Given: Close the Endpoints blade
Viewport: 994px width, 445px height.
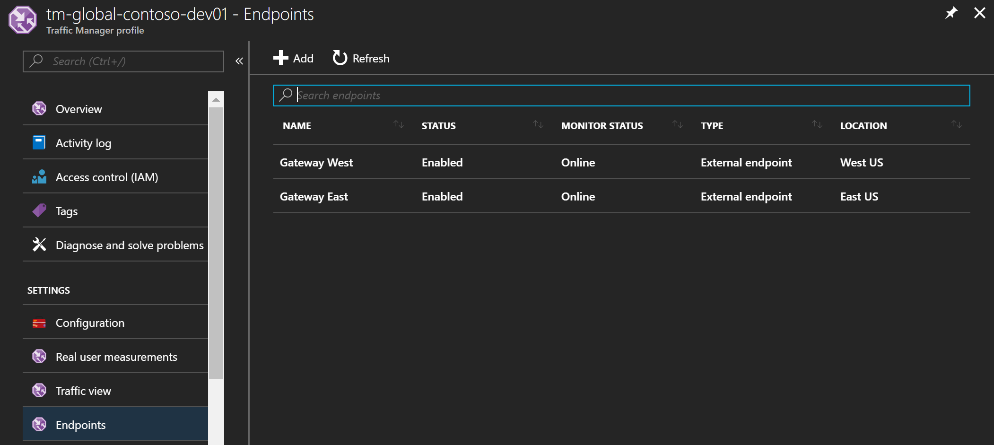Looking at the screenshot, I should (980, 13).
